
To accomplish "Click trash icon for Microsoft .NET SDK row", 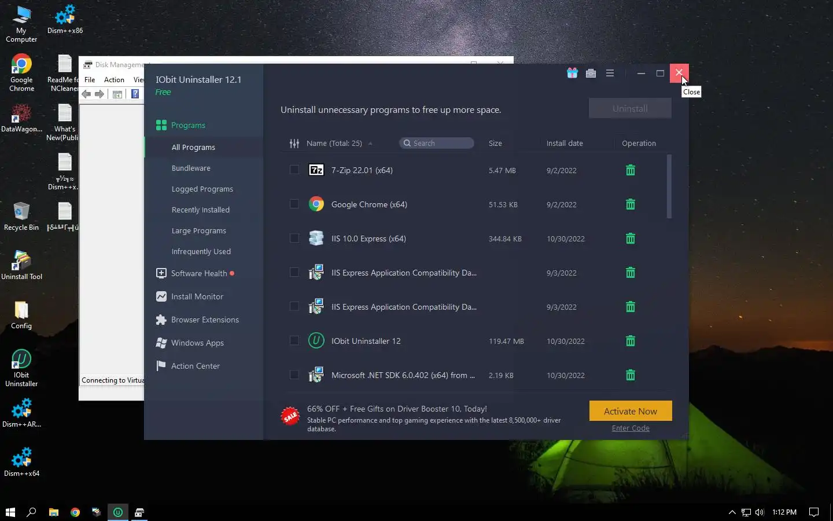I will [631, 375].
